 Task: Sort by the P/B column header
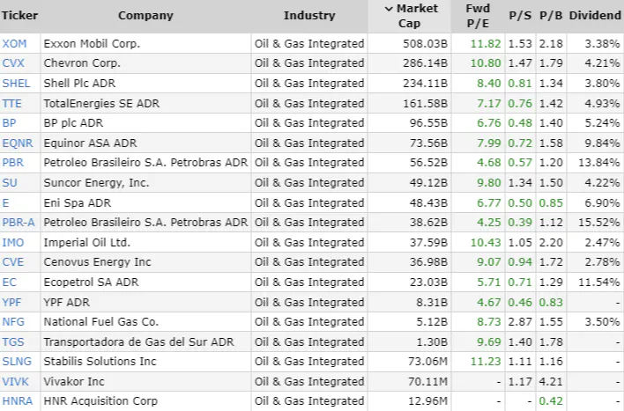[551, 16]
